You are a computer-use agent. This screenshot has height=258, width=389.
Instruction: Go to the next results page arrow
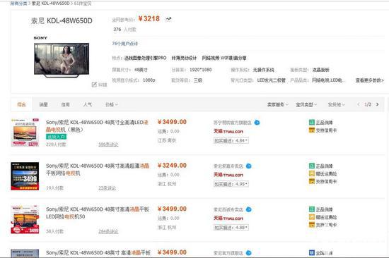[x=378, y=104]
